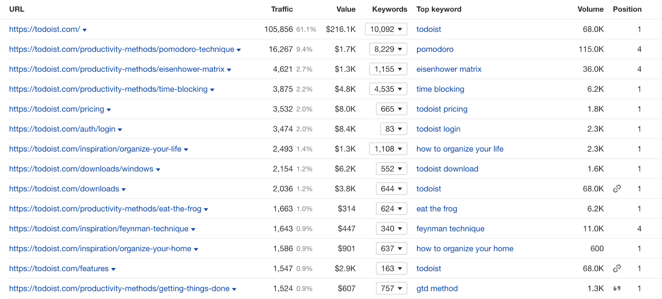Sort by the Keywords column header
Screen dimensions: 662x299
pos(389,9)
